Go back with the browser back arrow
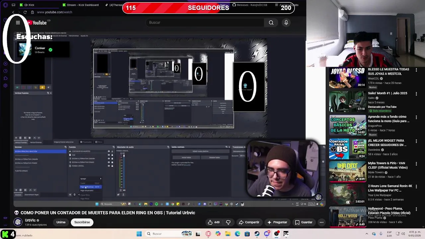The width and height of the screenshot is (425, 239). click(13, 12)
